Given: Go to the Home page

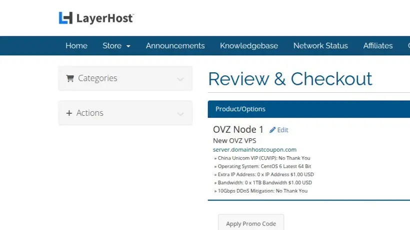Looking at the screenshot, I should (76, 45).
